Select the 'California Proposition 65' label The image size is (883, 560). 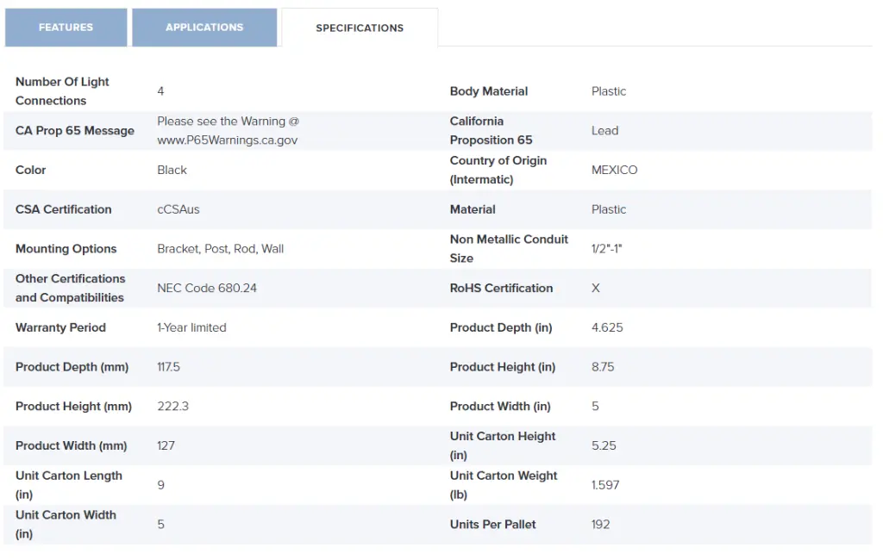tap(491, 131)
